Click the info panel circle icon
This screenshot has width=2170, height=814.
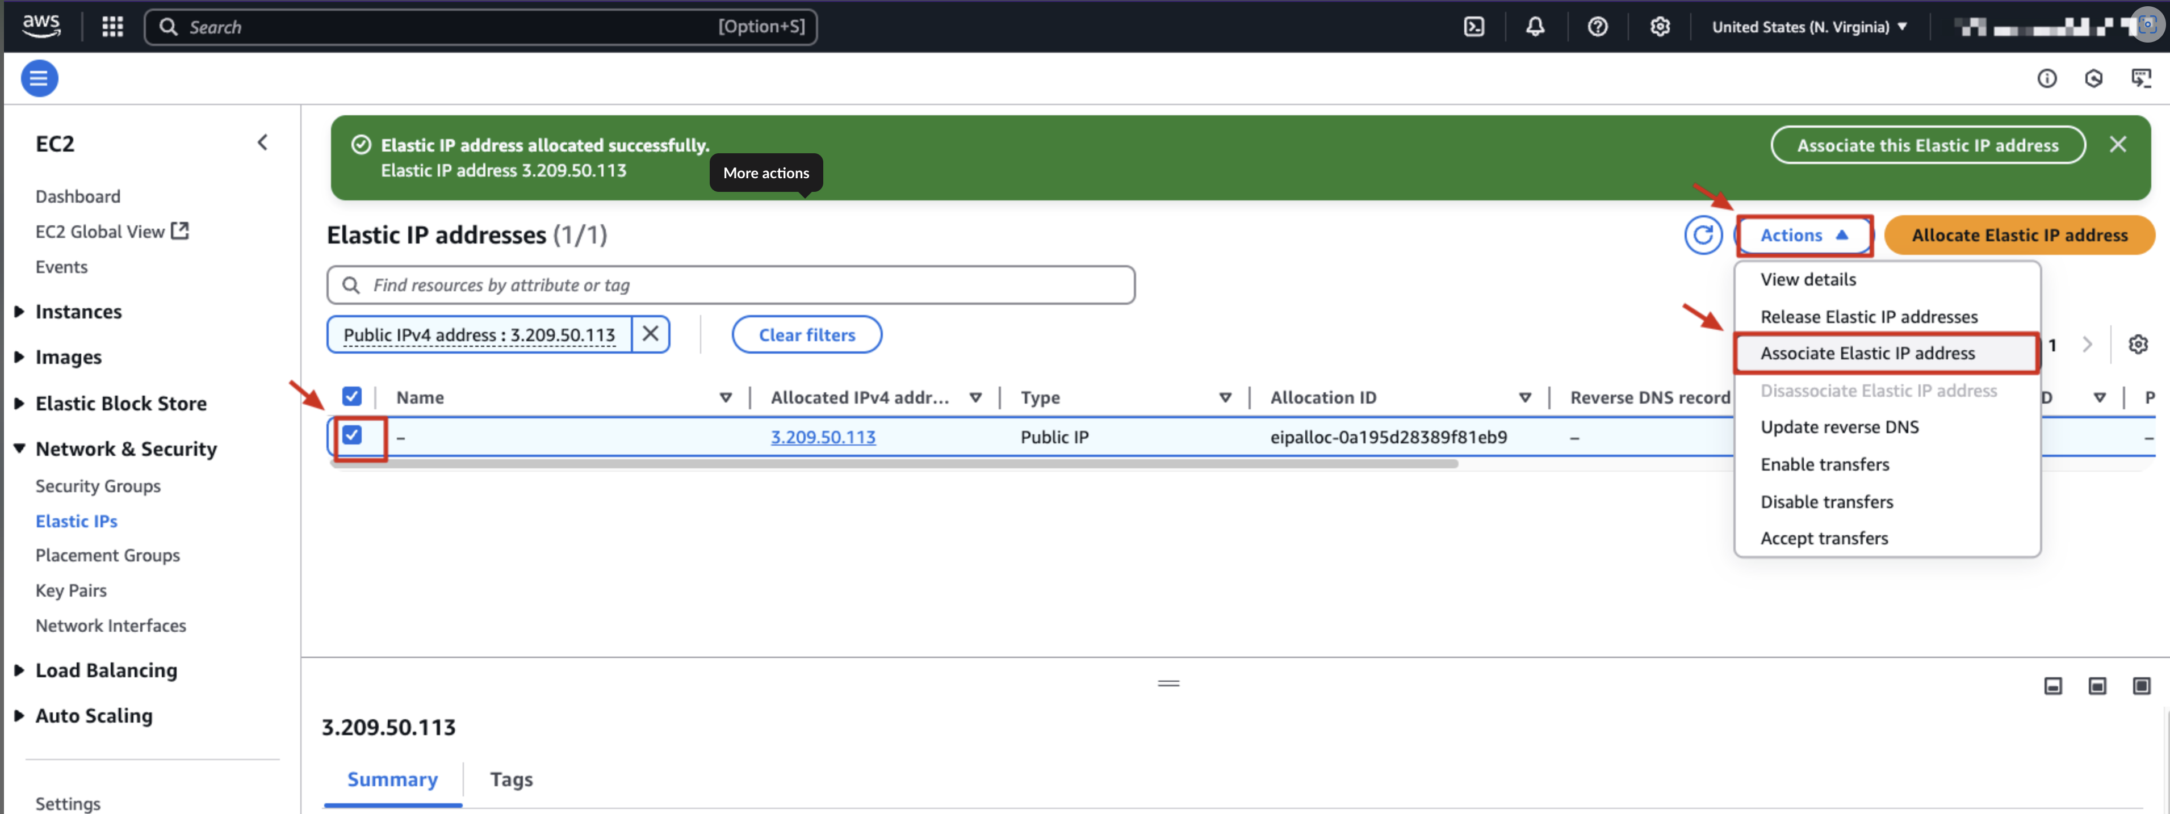[x=2046, y=78]
